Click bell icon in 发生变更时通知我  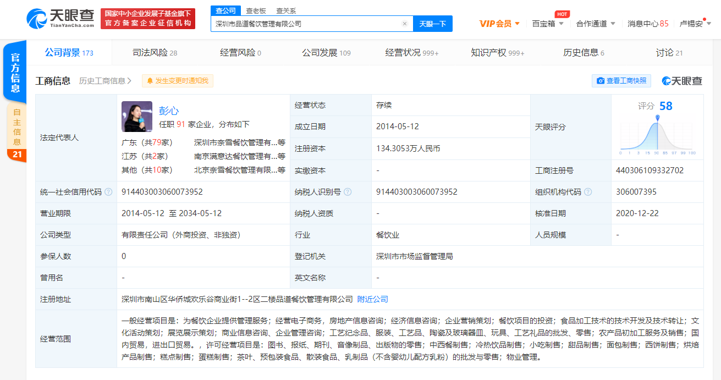tap(150, 81)
